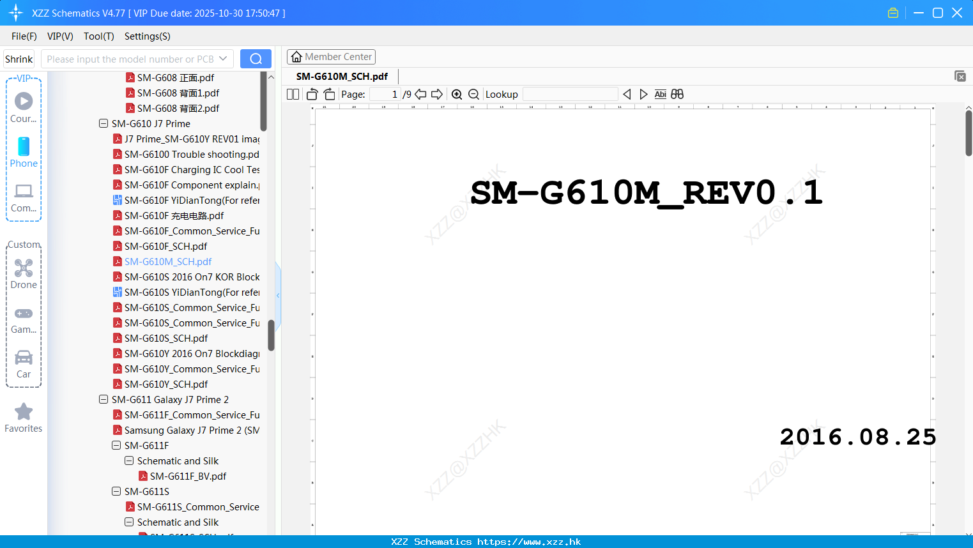This screenshot has height=548, width=973.
Task: Click the page number field
Action: click(x=385, y=95)
